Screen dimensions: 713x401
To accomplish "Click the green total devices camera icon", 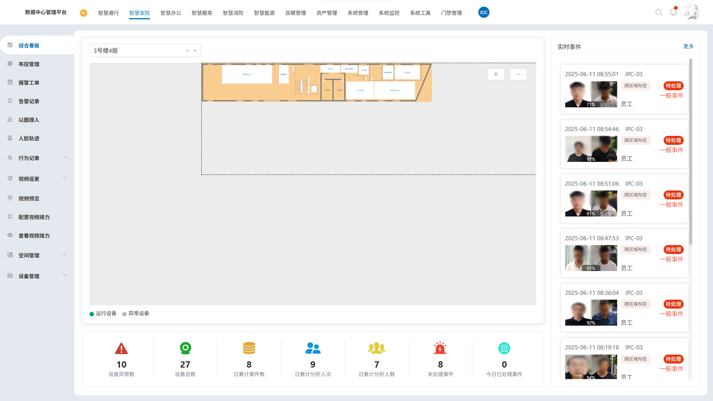I will pos(185,348).
